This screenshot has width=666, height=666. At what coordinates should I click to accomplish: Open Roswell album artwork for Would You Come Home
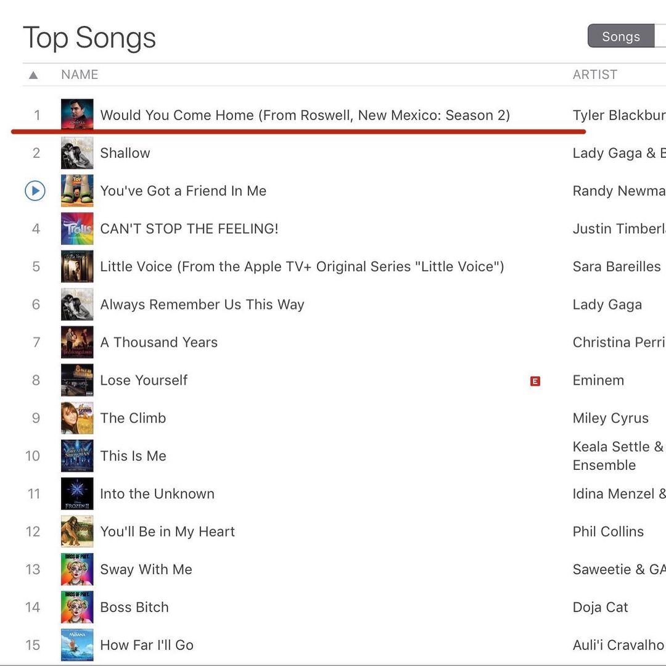point(77,115)
